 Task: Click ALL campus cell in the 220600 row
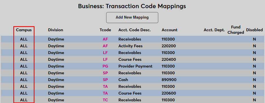(x=24, y=93)
